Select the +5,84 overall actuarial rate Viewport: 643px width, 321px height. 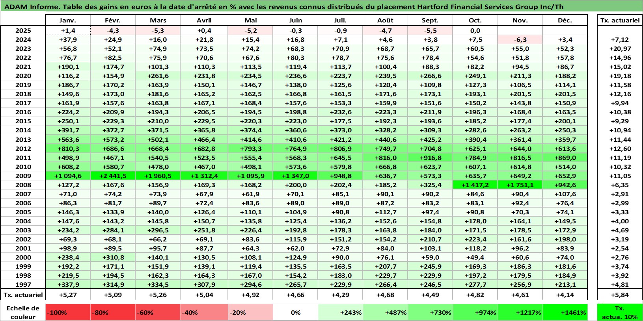pos(620,295)
